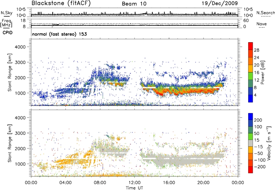Click the '20:00' time axis label
This screenshot has height=190, width=275.
pos(203,183)
